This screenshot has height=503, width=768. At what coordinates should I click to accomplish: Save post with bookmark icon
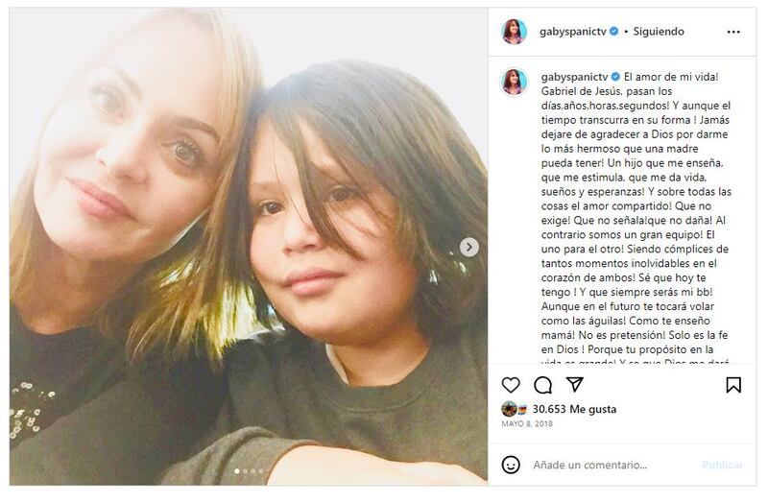coord(733,385)
